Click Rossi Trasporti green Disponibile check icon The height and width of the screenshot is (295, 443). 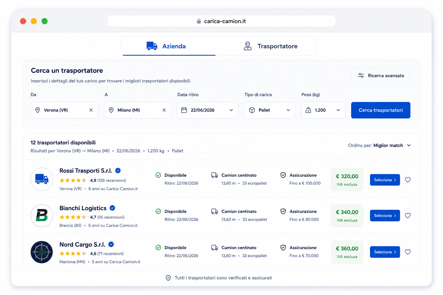158,175
